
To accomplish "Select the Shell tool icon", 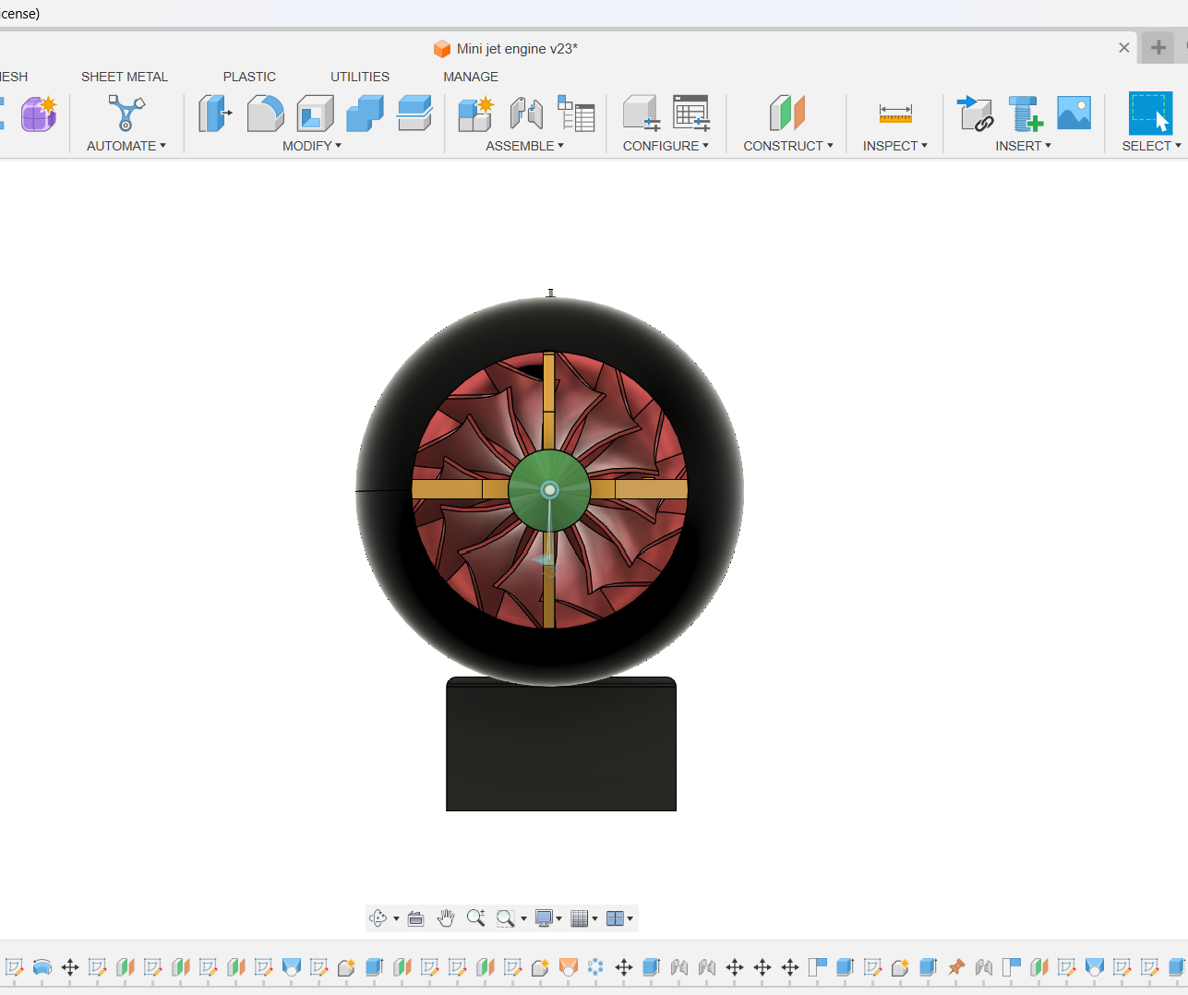I will [315, 114].
